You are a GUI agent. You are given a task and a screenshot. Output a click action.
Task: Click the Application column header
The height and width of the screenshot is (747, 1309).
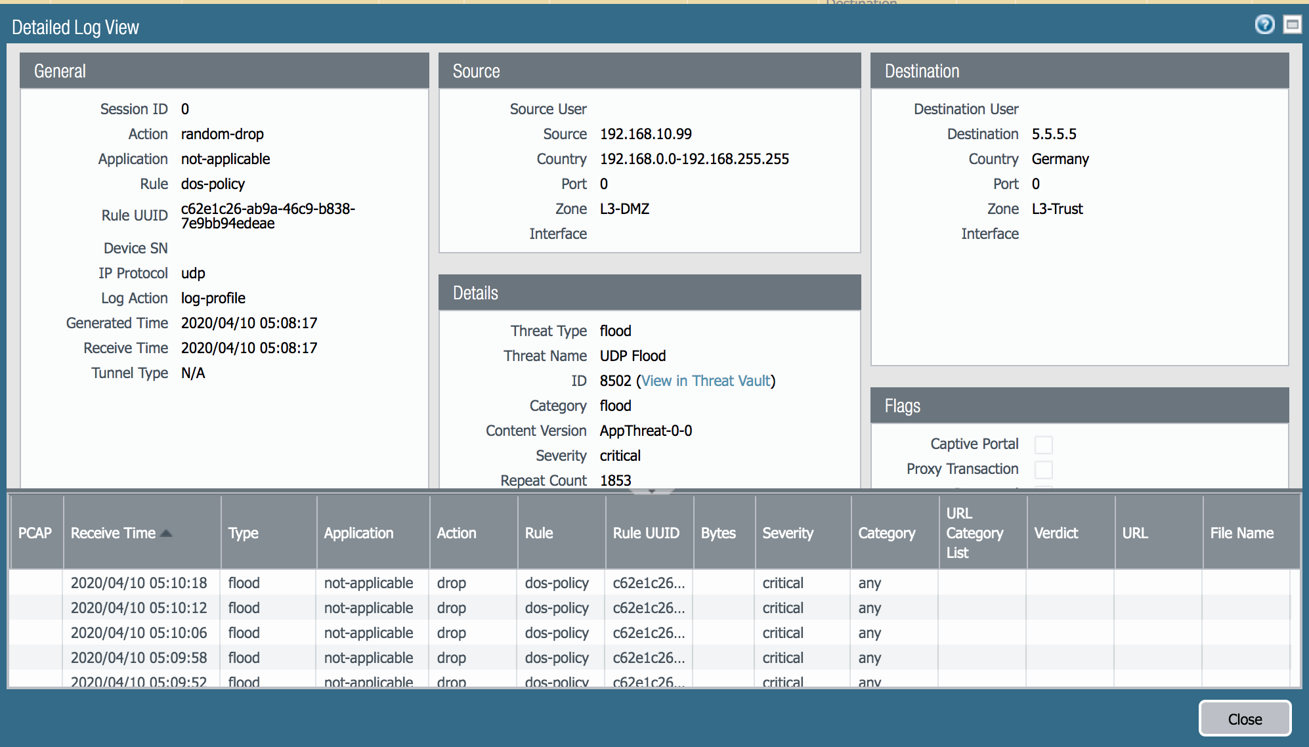[358, 533]
